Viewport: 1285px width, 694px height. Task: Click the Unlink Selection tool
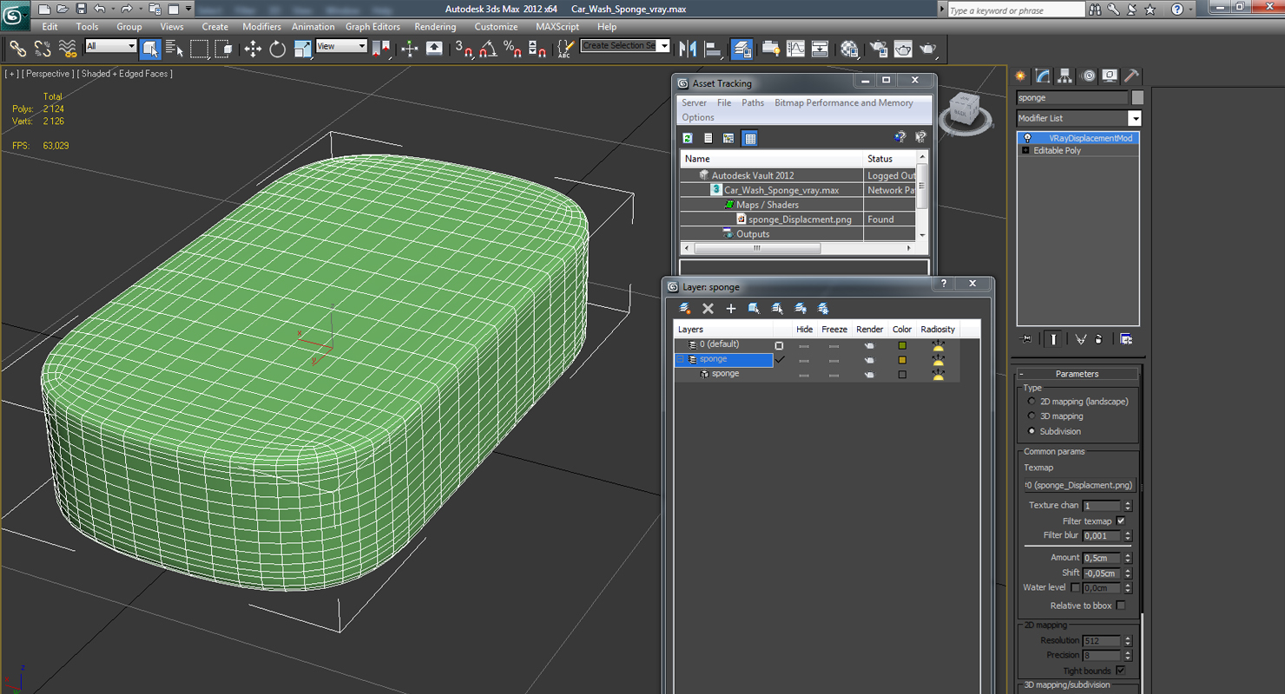point(43,49)
